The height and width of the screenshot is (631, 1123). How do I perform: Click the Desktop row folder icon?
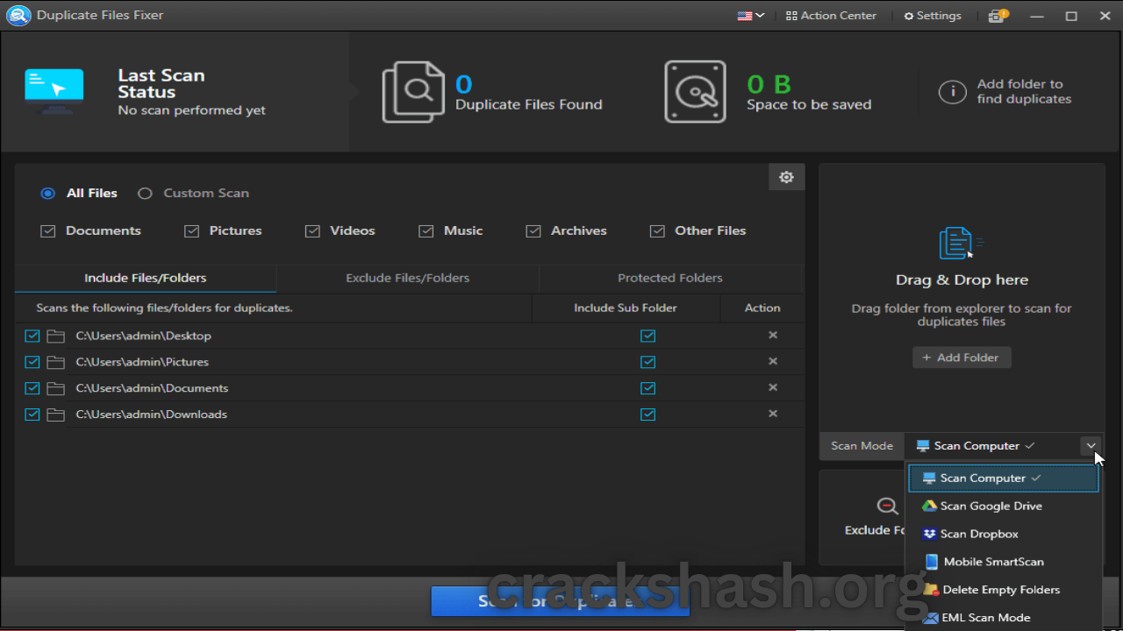[56, 336]
